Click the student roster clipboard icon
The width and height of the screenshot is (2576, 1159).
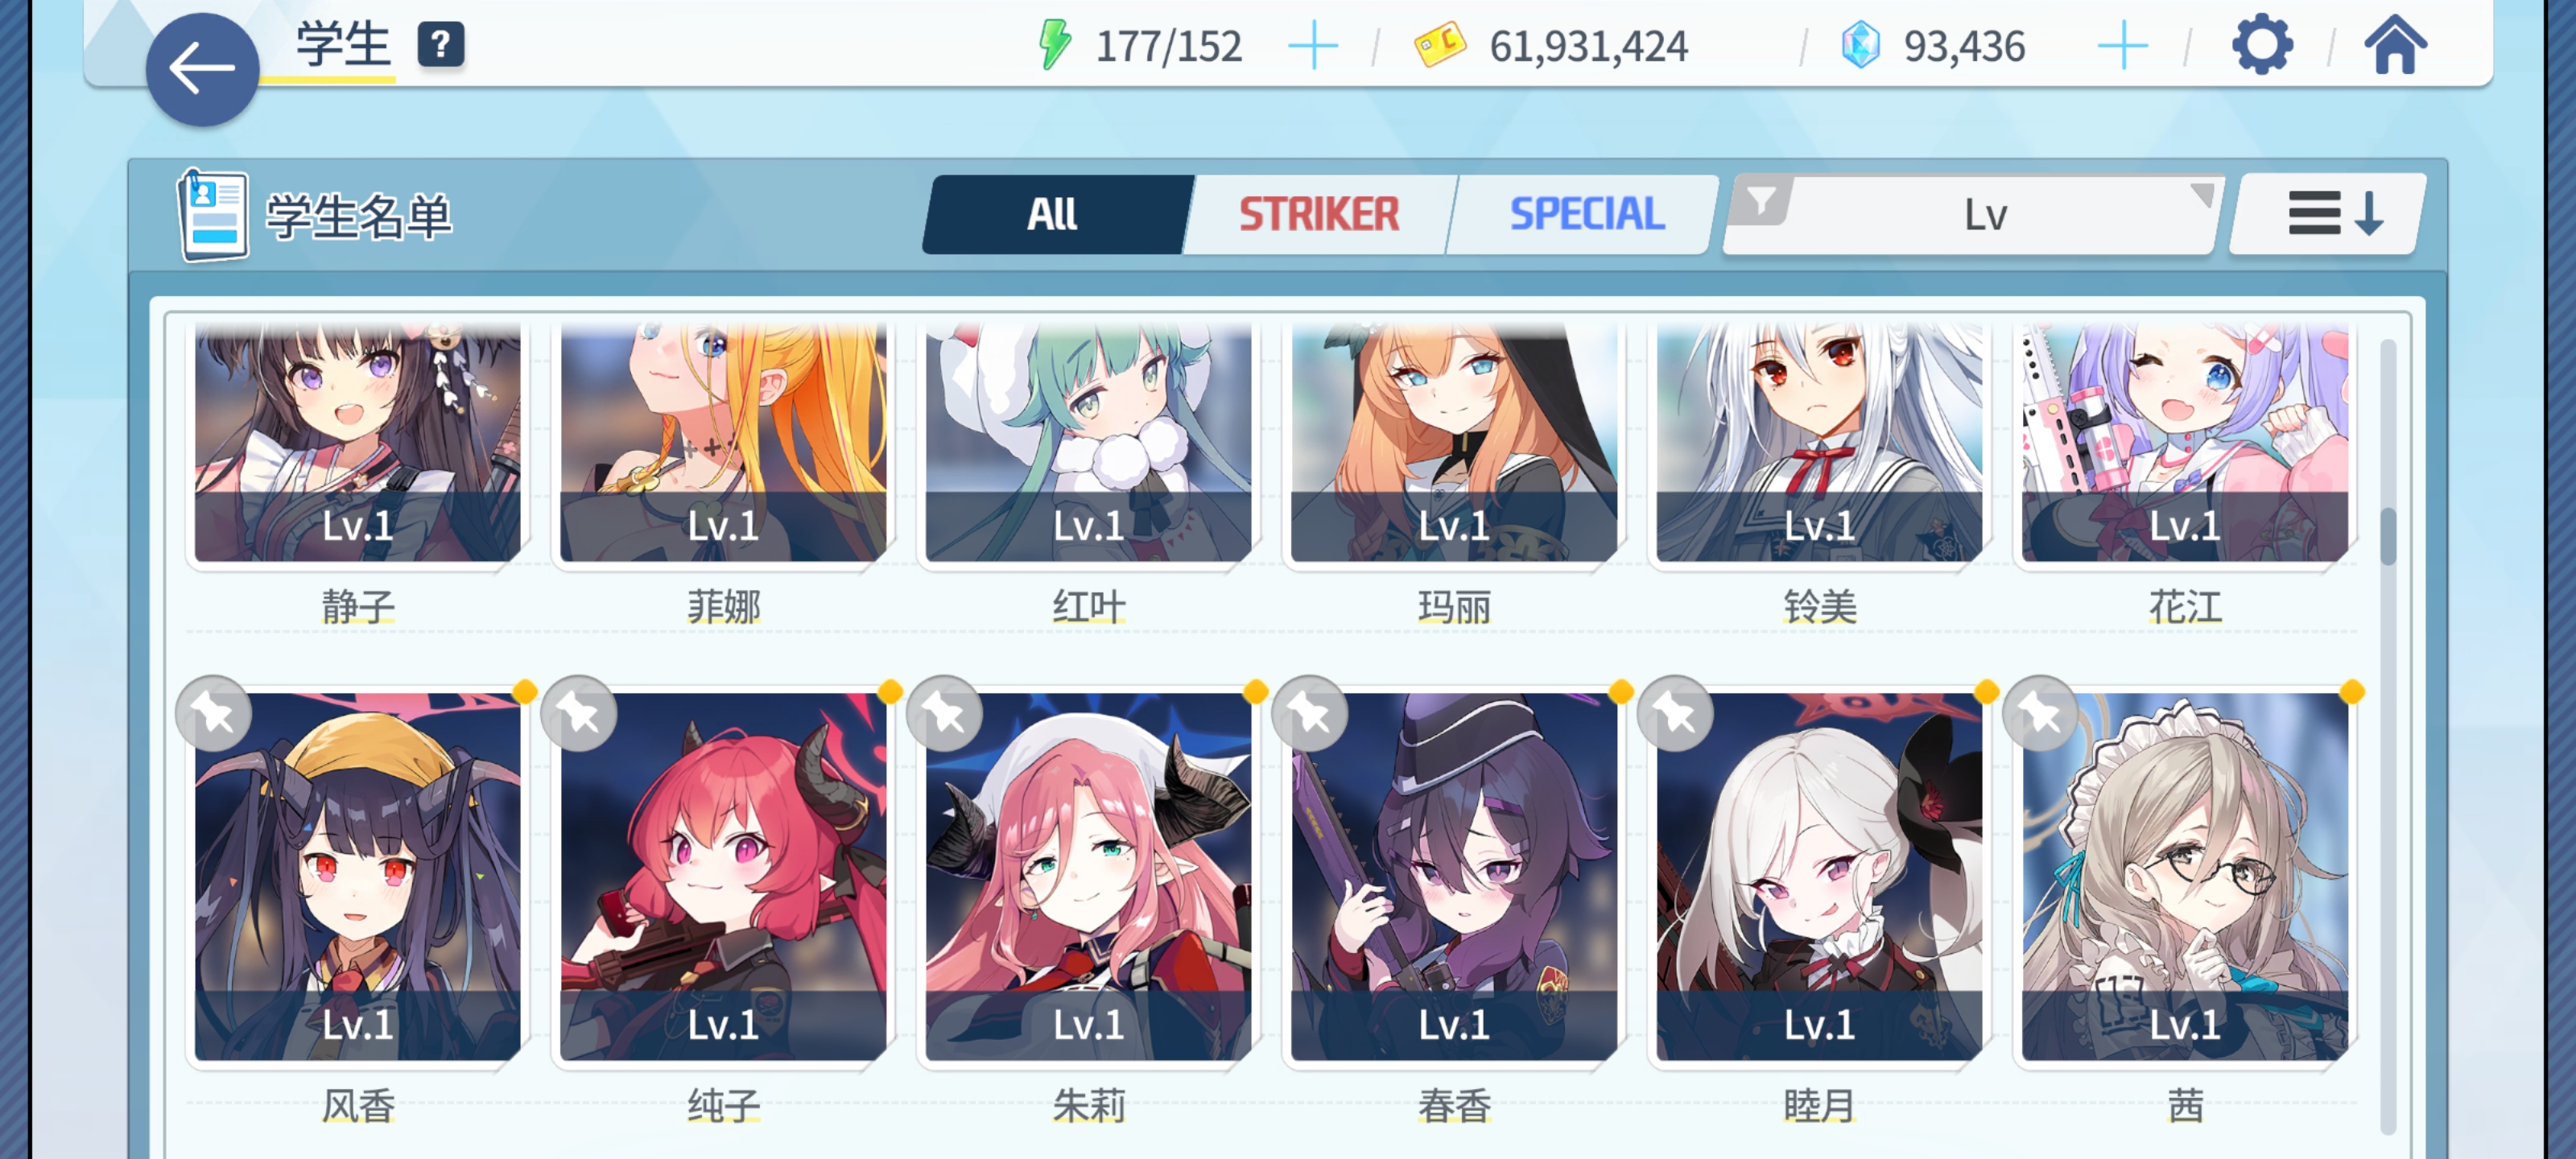coord(212,215)
